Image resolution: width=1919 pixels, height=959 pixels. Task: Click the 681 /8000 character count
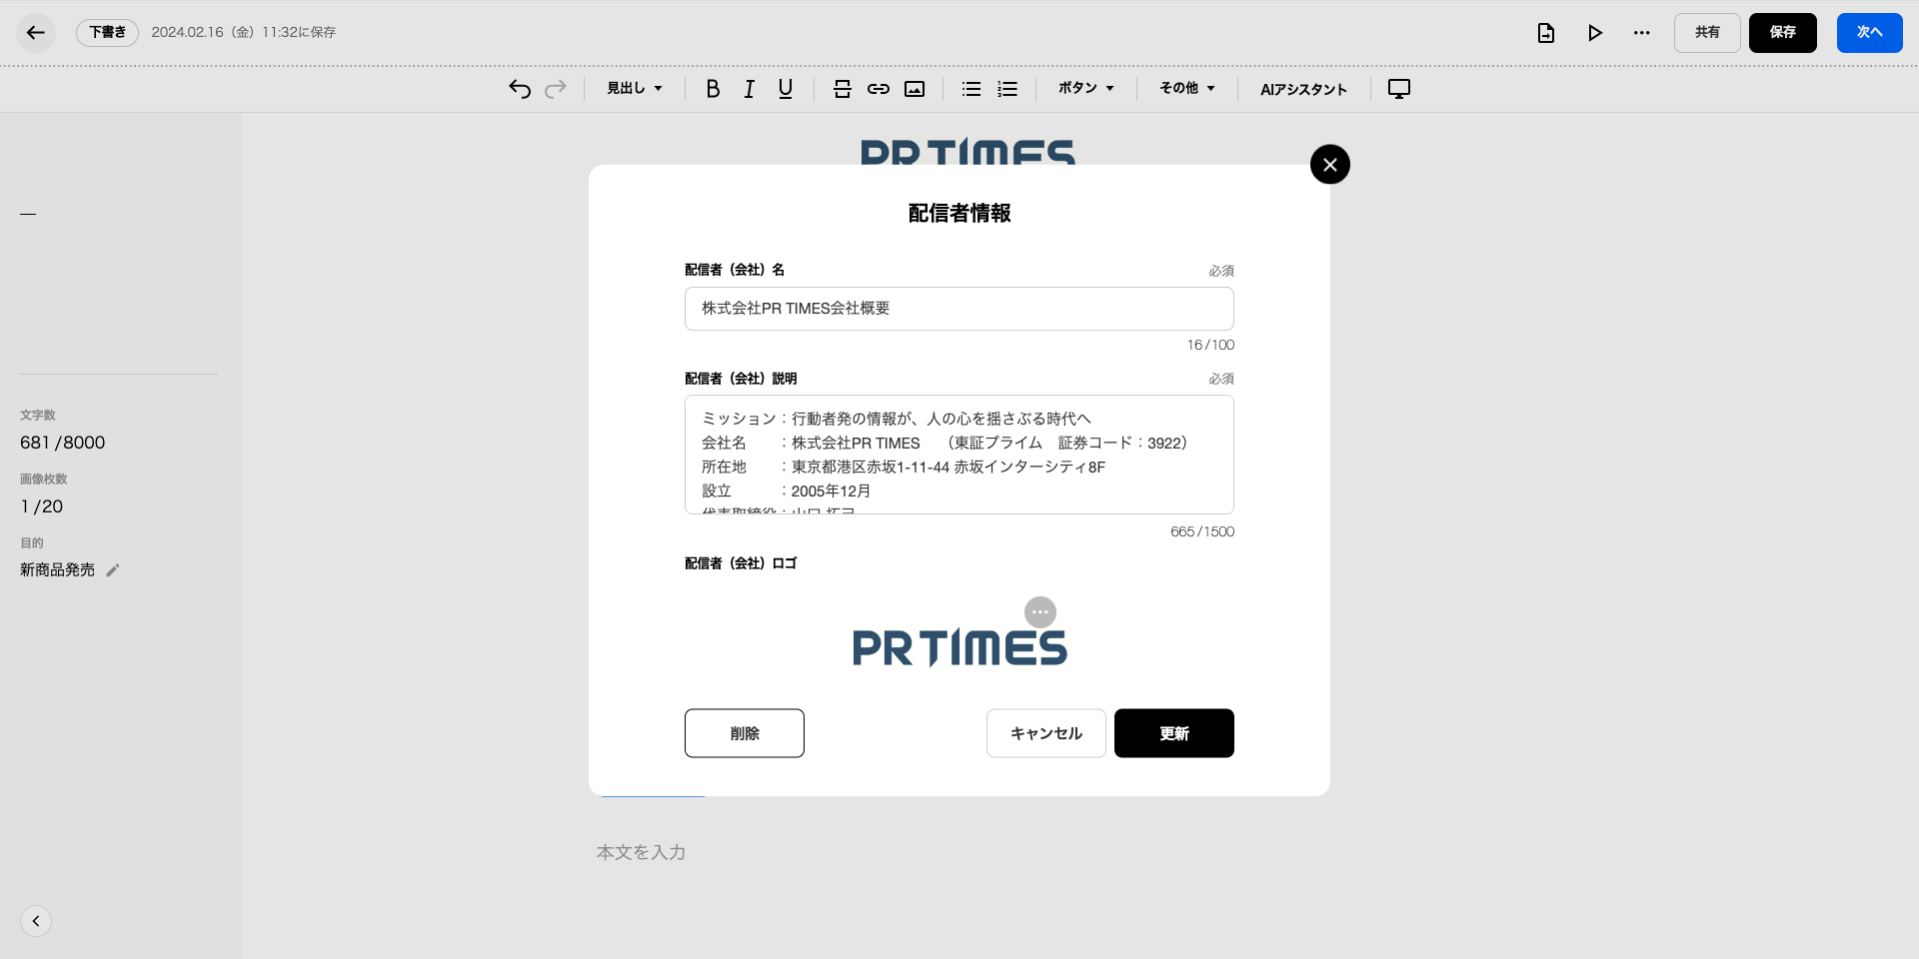click(63, 443)
